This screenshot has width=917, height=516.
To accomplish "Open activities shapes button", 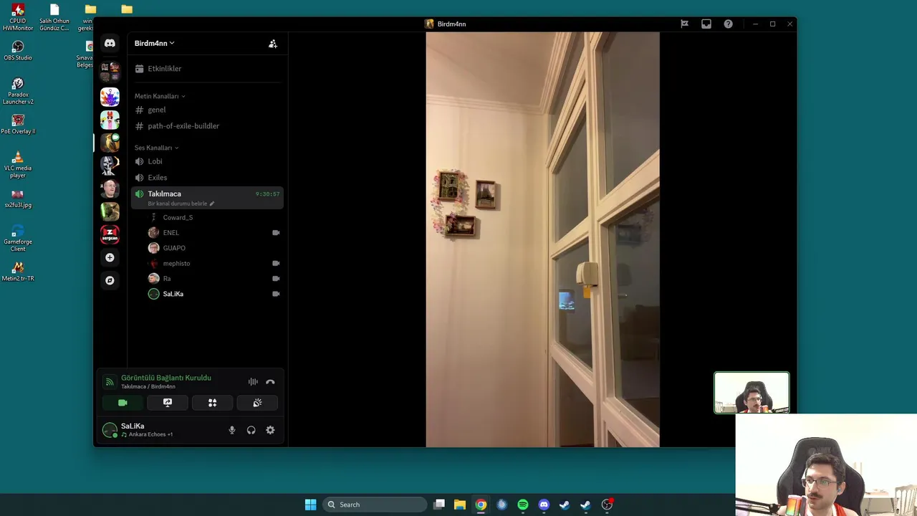I will [212, 403].
